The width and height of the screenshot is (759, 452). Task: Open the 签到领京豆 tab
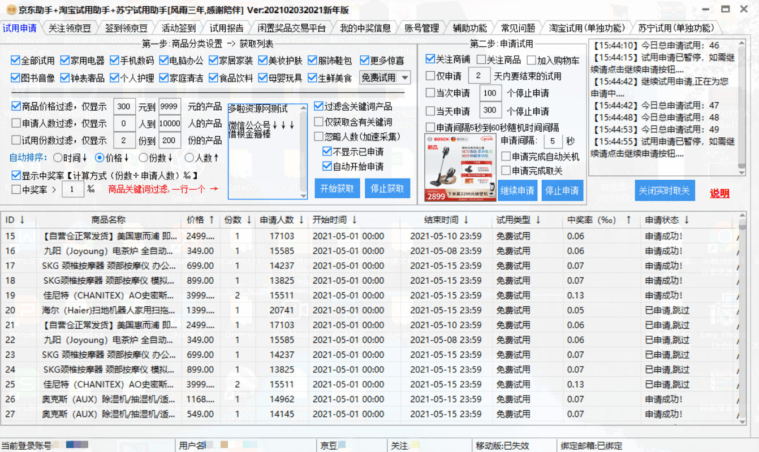pos(126,28)
